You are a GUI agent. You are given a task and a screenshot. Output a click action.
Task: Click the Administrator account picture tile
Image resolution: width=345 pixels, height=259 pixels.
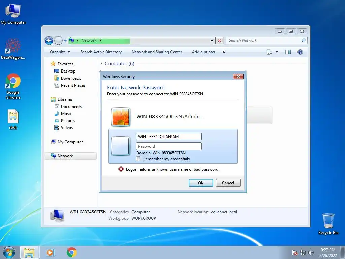(x=121, y=117)
